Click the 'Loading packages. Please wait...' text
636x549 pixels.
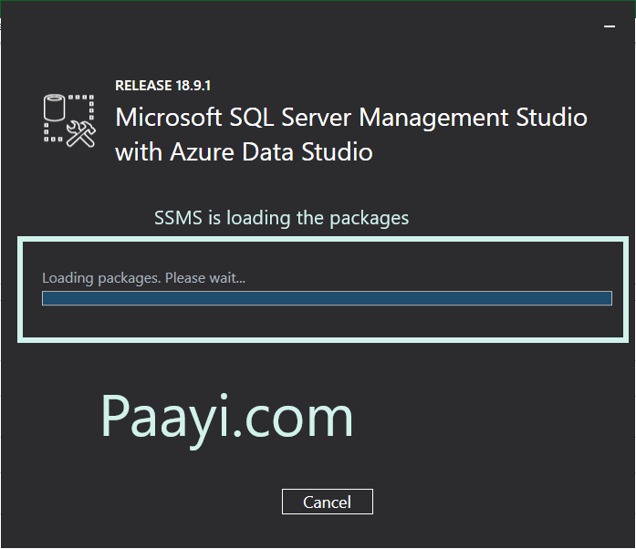(143, 278)
